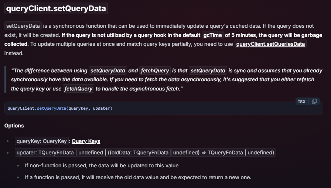This screenshot has height=188, width=331.
Task: Click the blockquote's left border bar
Action: pos(5,79)
